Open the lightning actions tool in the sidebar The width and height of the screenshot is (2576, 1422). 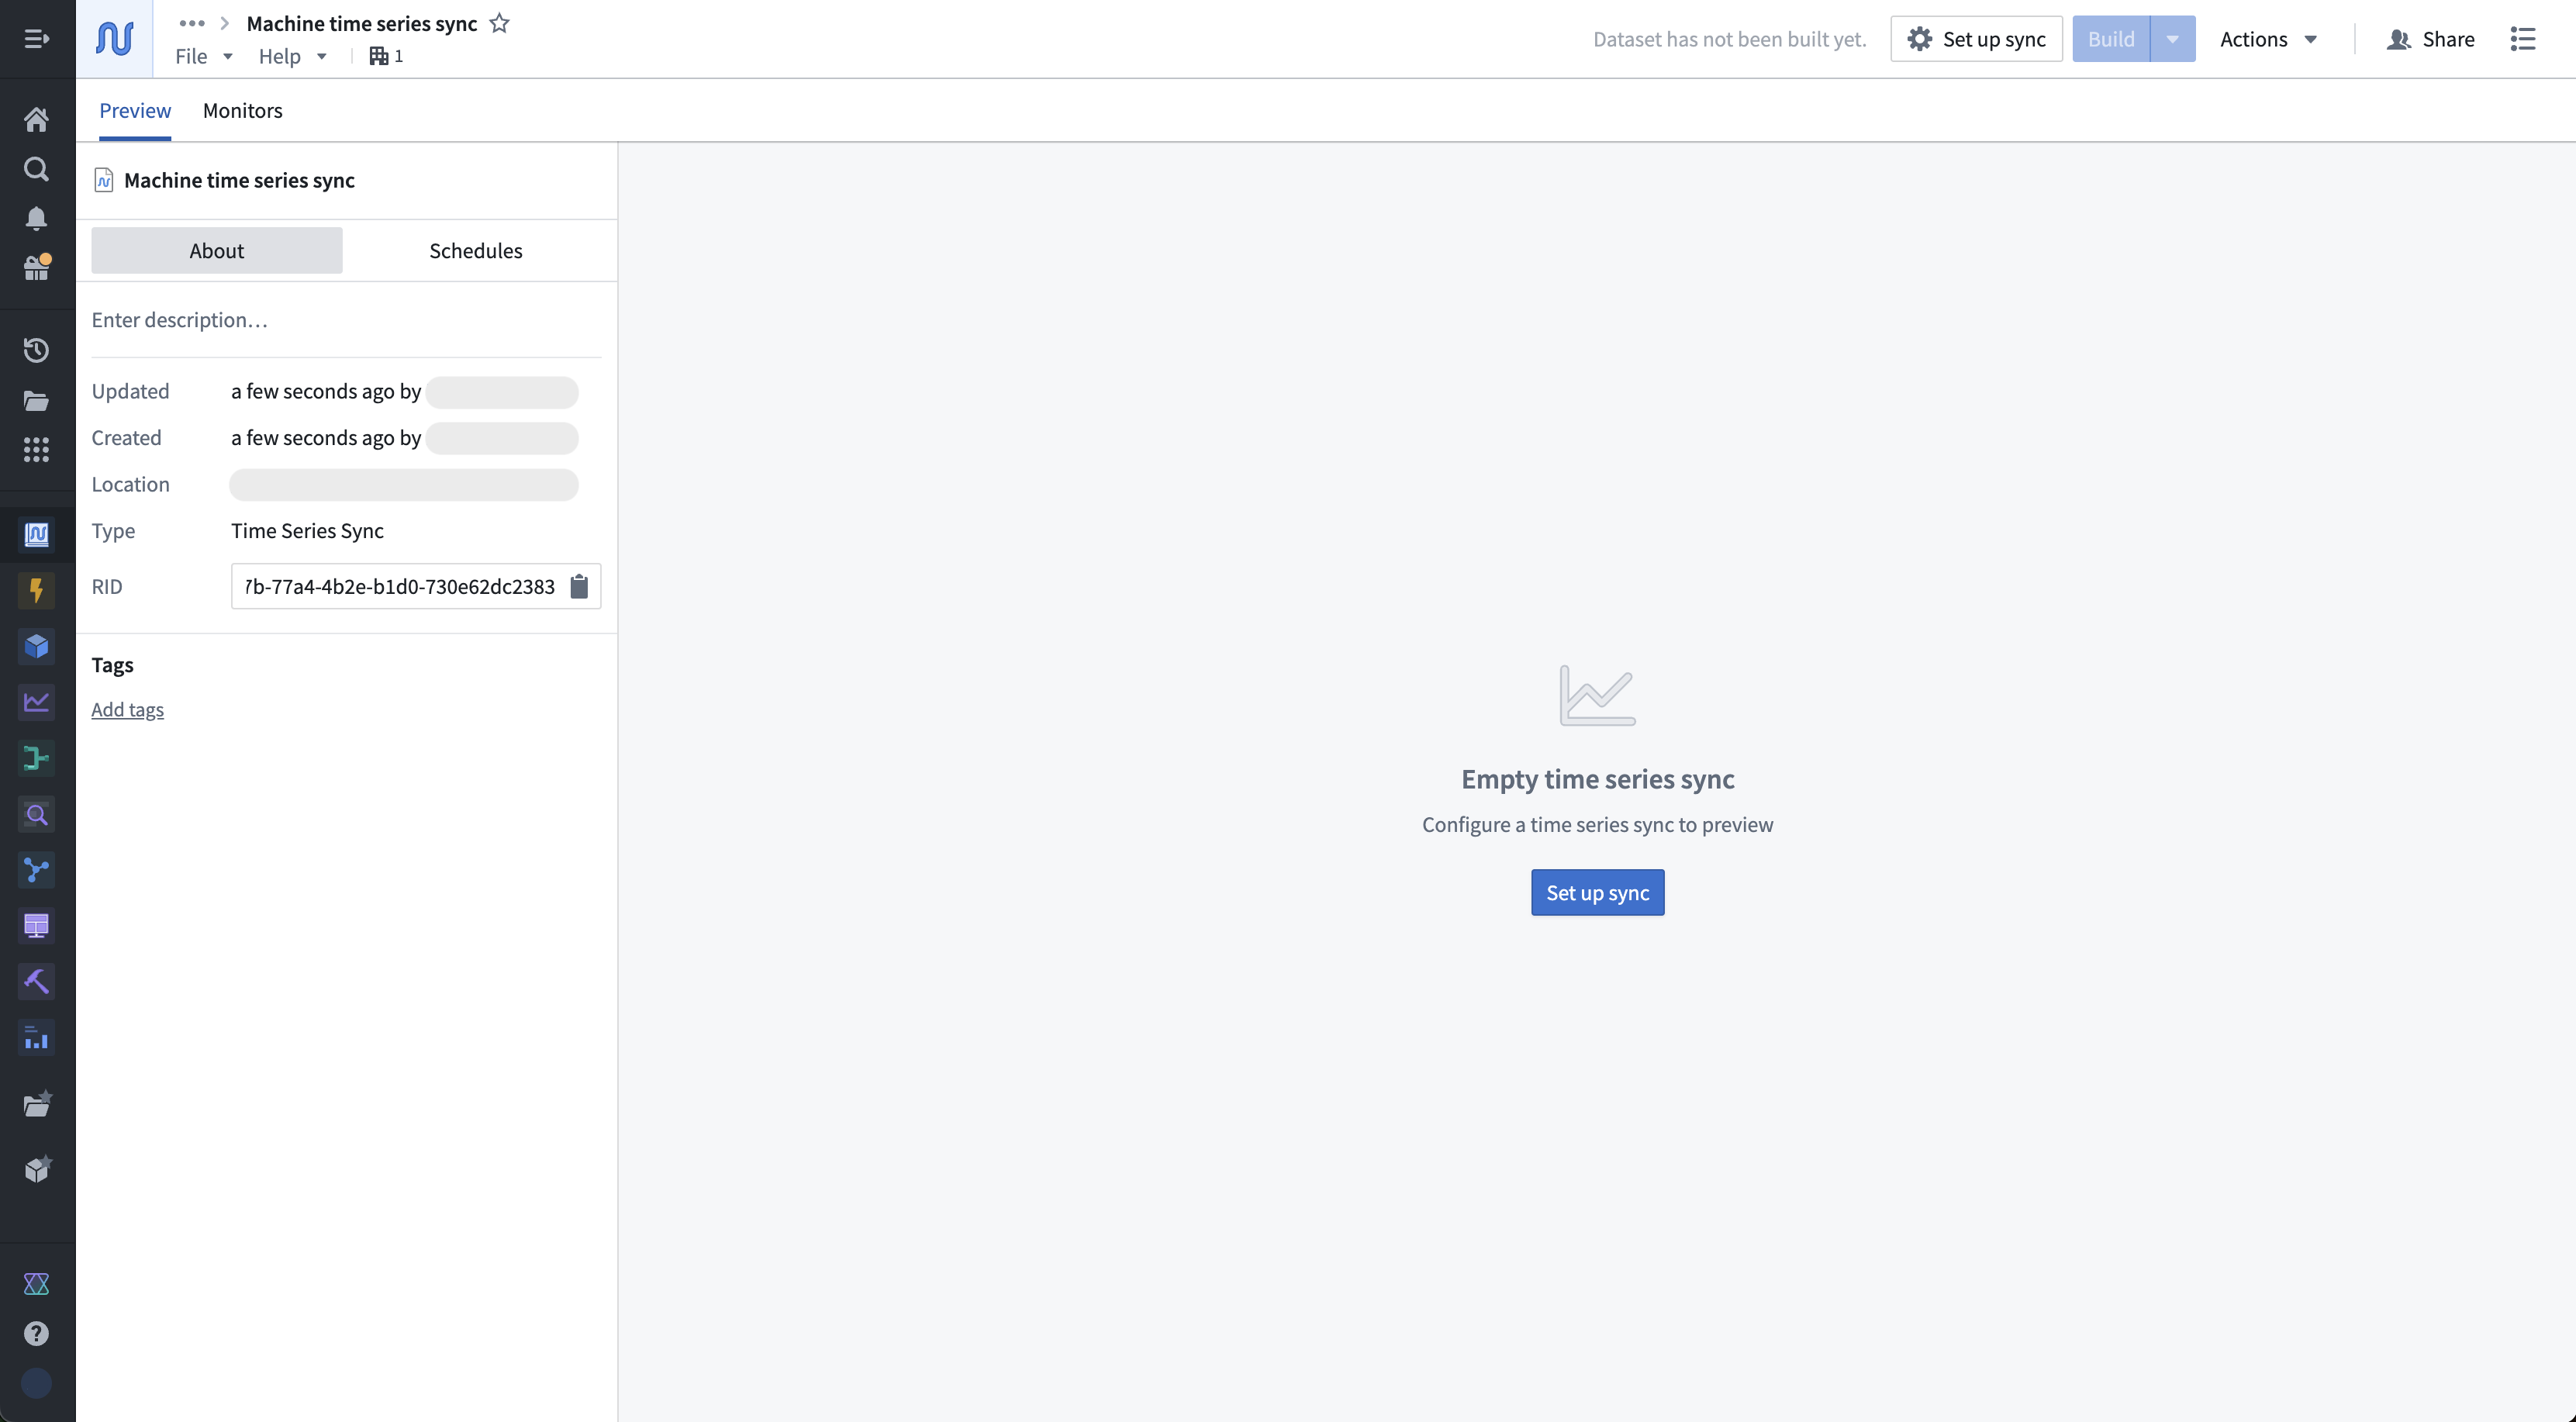click(x=36, y=590)
